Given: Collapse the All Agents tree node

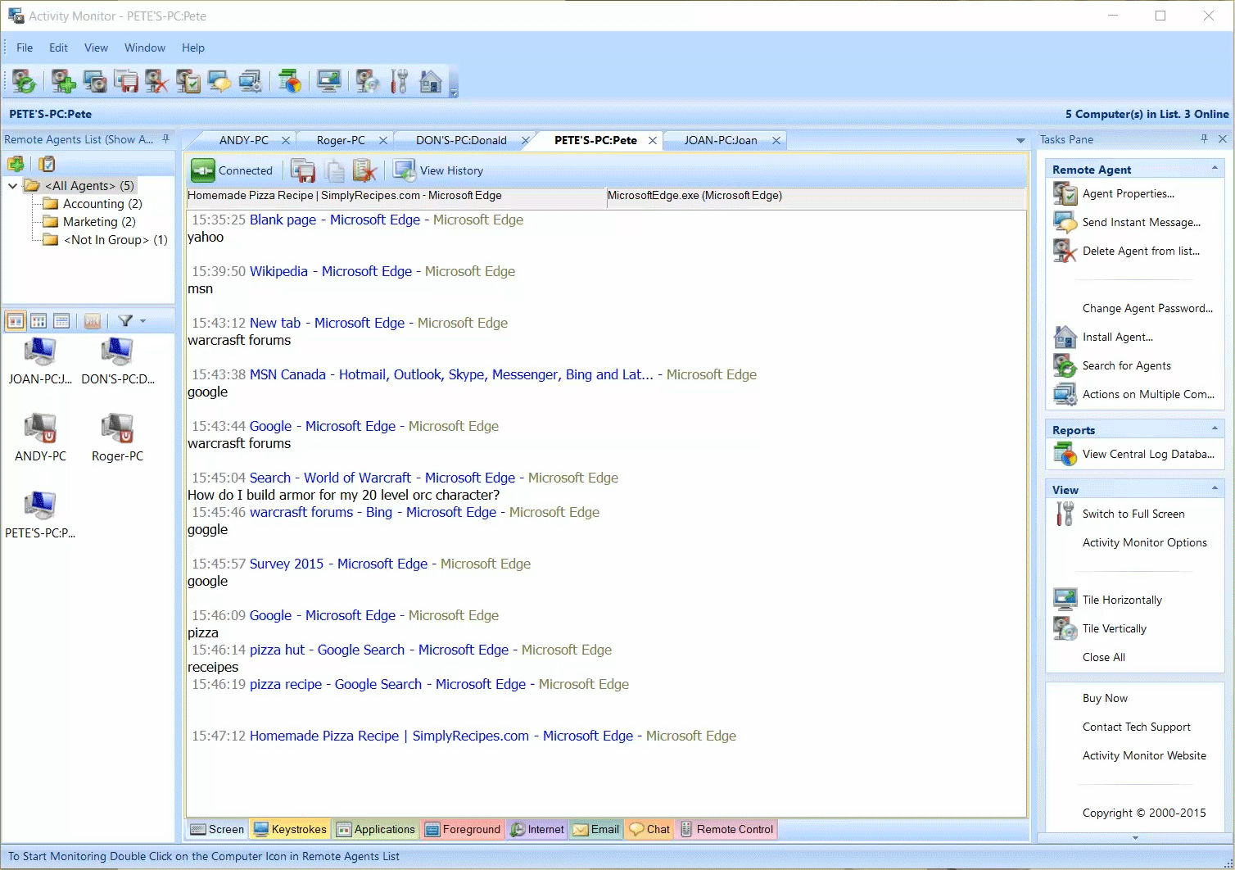Looking at the screenshot, I should click(12, 185).
